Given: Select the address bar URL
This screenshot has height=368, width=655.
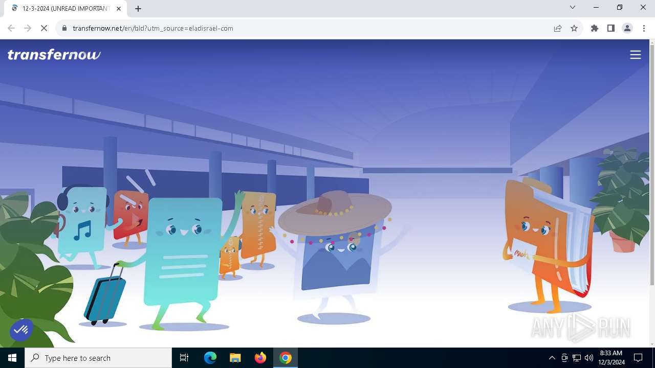Looking at the screenshot, I should pos(153,28).
